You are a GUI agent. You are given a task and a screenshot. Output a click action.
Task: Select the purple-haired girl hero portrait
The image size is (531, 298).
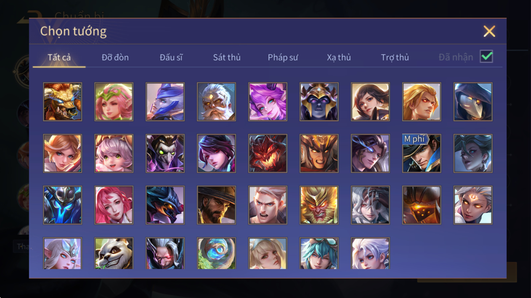[268, 102]
